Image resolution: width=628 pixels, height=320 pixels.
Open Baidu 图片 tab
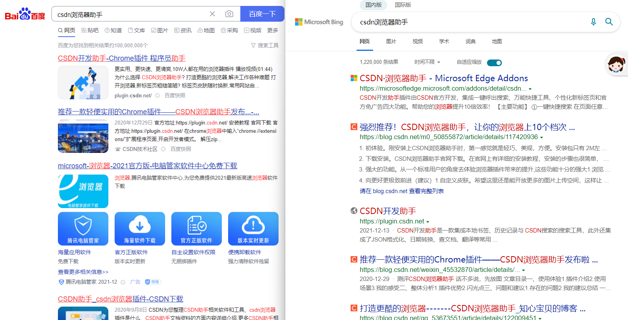[x=160, y=30]
